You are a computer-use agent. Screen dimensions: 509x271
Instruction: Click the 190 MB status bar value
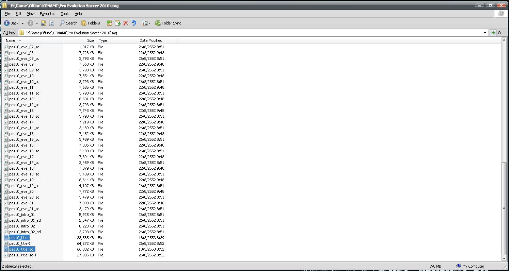435,266
